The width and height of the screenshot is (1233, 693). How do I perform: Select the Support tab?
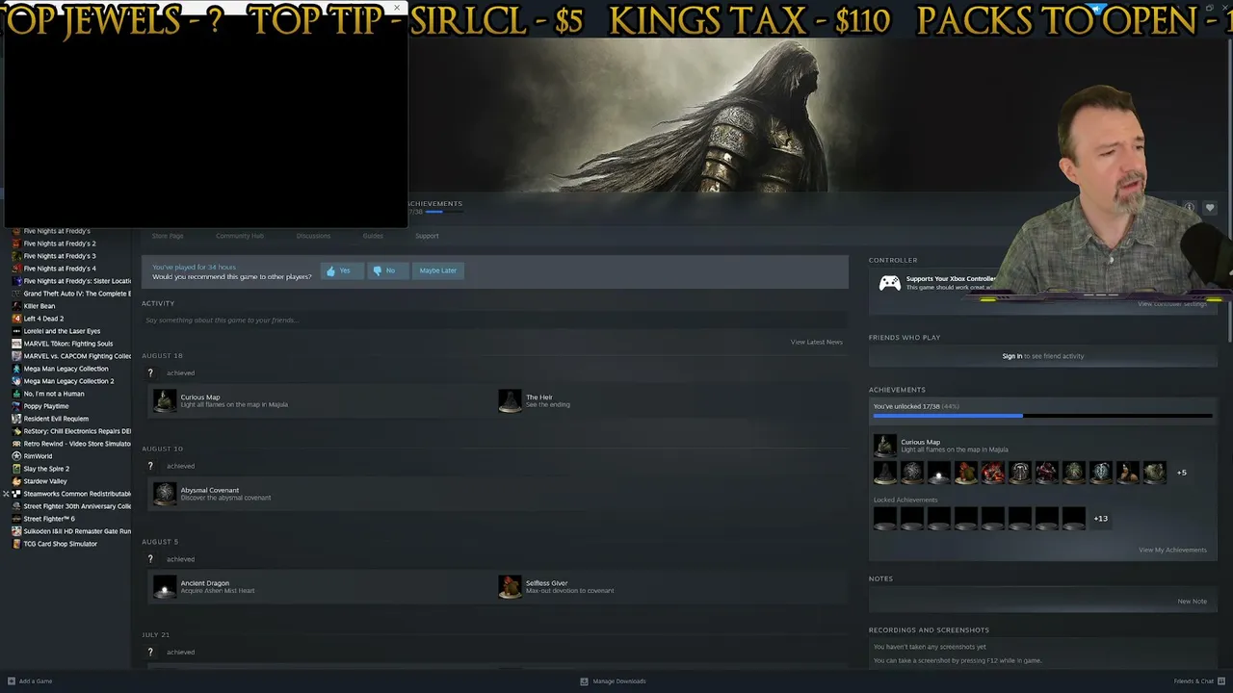(x=427, y=236)
